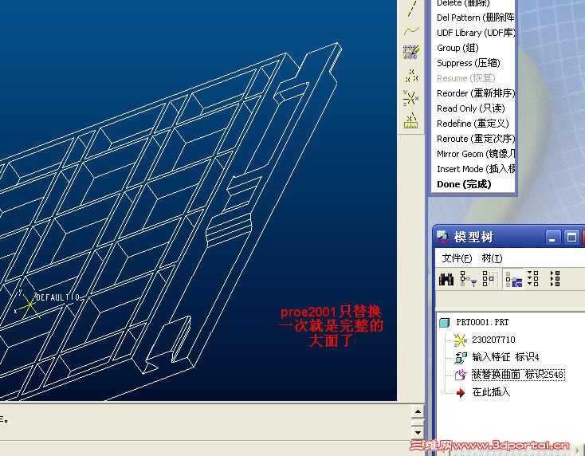Click the red insert-here arrow icon

(x=461, y=392)
